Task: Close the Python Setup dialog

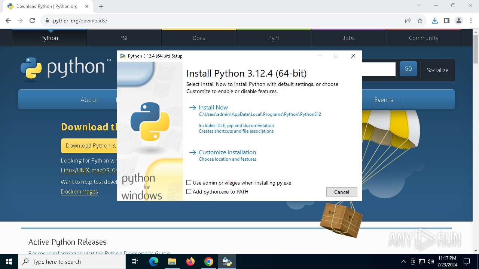Action: [x=353, y=56]
